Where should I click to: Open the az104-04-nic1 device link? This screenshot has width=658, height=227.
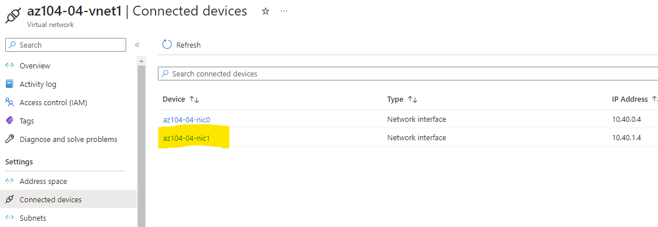(186, 138)
